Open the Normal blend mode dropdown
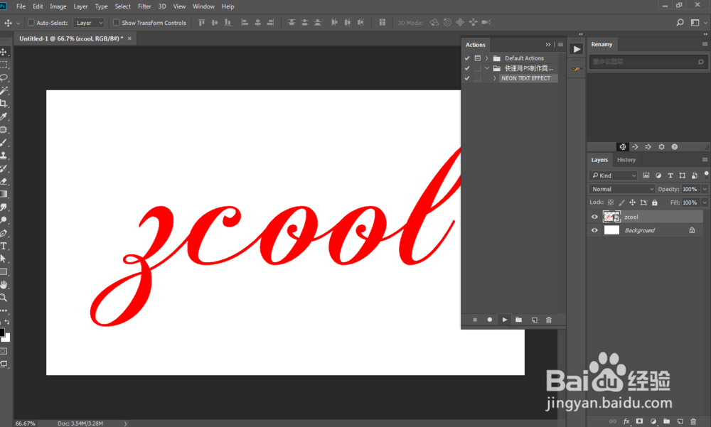711x427 pixels. [622, 189]
